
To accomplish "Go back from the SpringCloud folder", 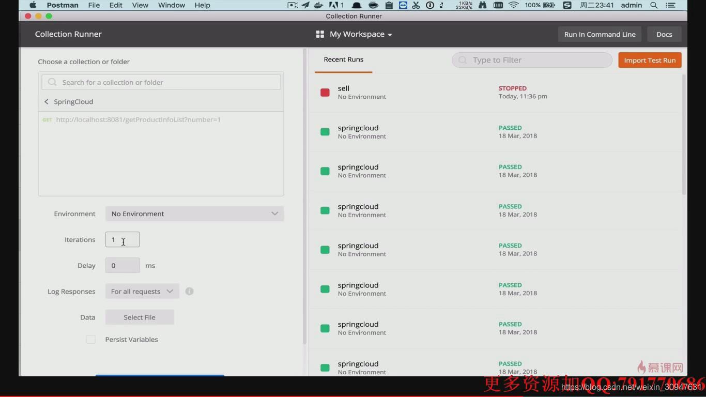I will pos(47,102).
